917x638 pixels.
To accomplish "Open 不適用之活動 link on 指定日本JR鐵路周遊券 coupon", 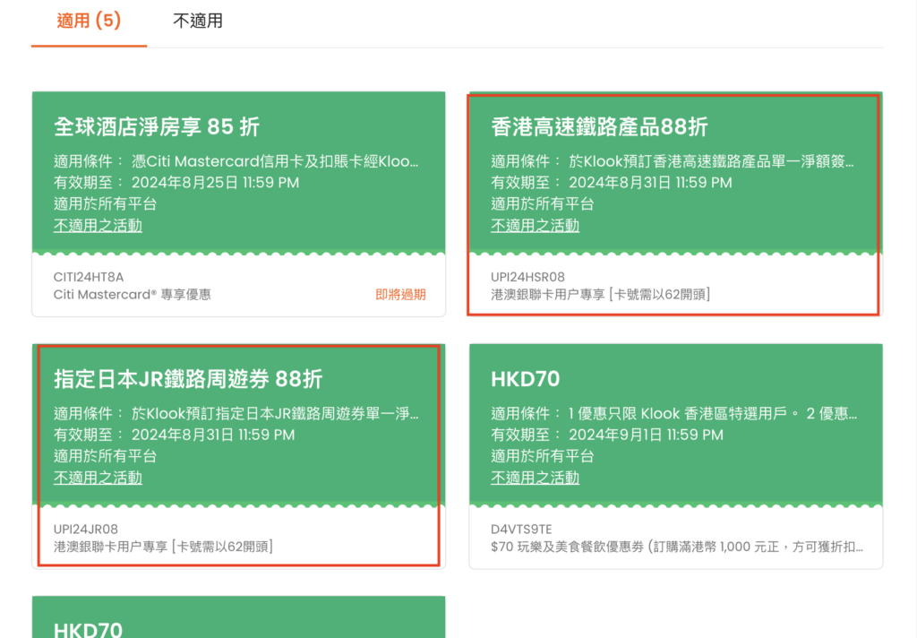I will (98, 478).
